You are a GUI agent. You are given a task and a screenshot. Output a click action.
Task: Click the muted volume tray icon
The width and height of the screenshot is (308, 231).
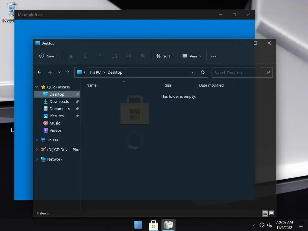coord(269,225)
